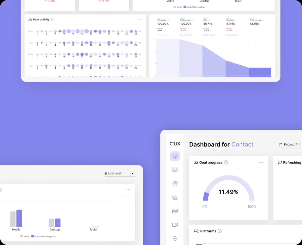Open the goals target icon in sidebar

175,184
